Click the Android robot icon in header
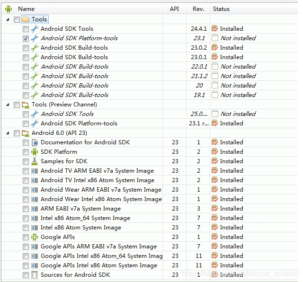This screenshot has height=282, width=303. coord(9,9)
